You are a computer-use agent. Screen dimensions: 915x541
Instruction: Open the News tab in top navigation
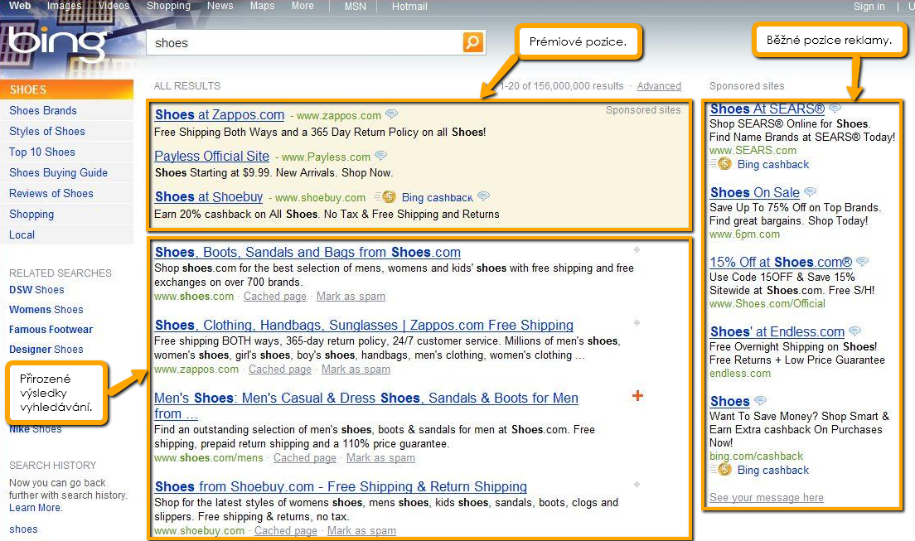click(220, 6)
